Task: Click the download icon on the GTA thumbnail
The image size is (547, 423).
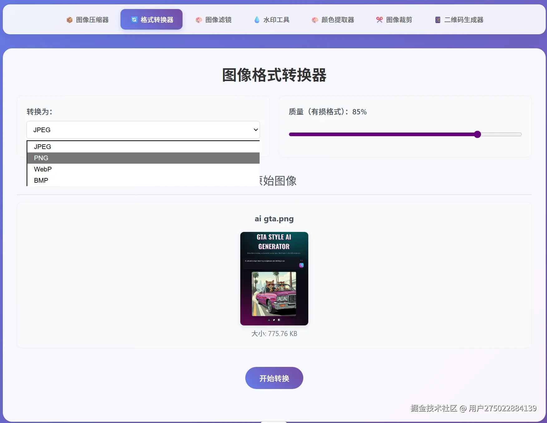Action: click(269, 320)
